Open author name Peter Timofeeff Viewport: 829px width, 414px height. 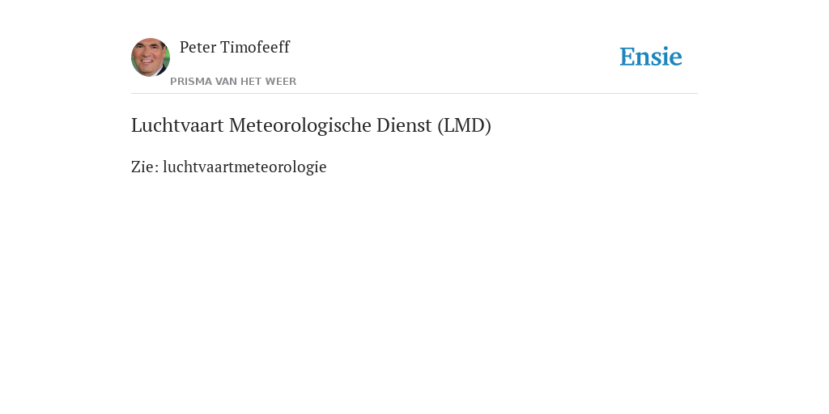click(235, 48)
